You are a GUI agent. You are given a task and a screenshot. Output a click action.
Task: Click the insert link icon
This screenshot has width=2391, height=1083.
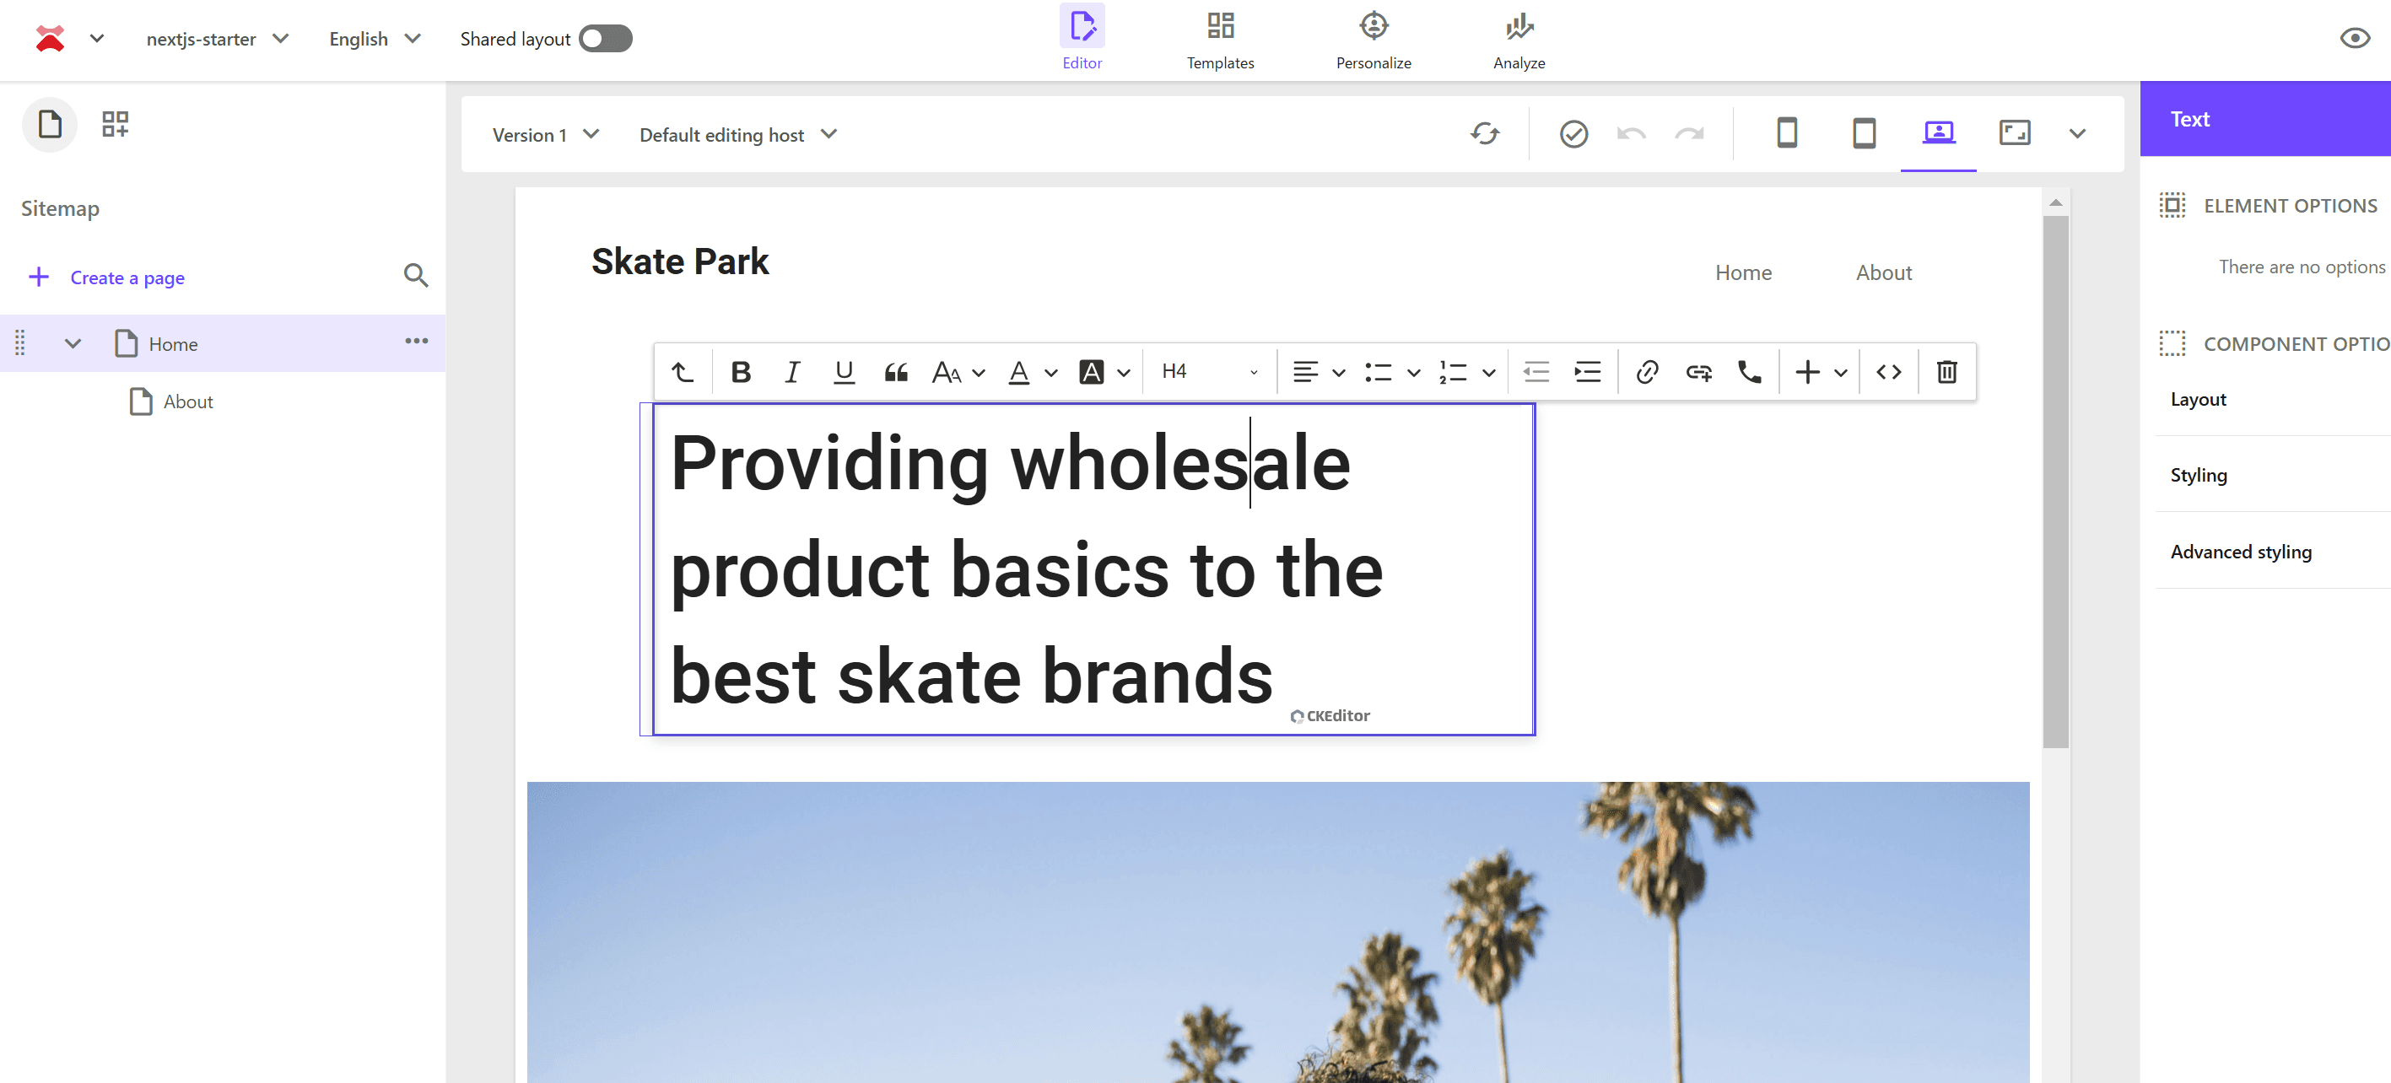(1647, 372)
